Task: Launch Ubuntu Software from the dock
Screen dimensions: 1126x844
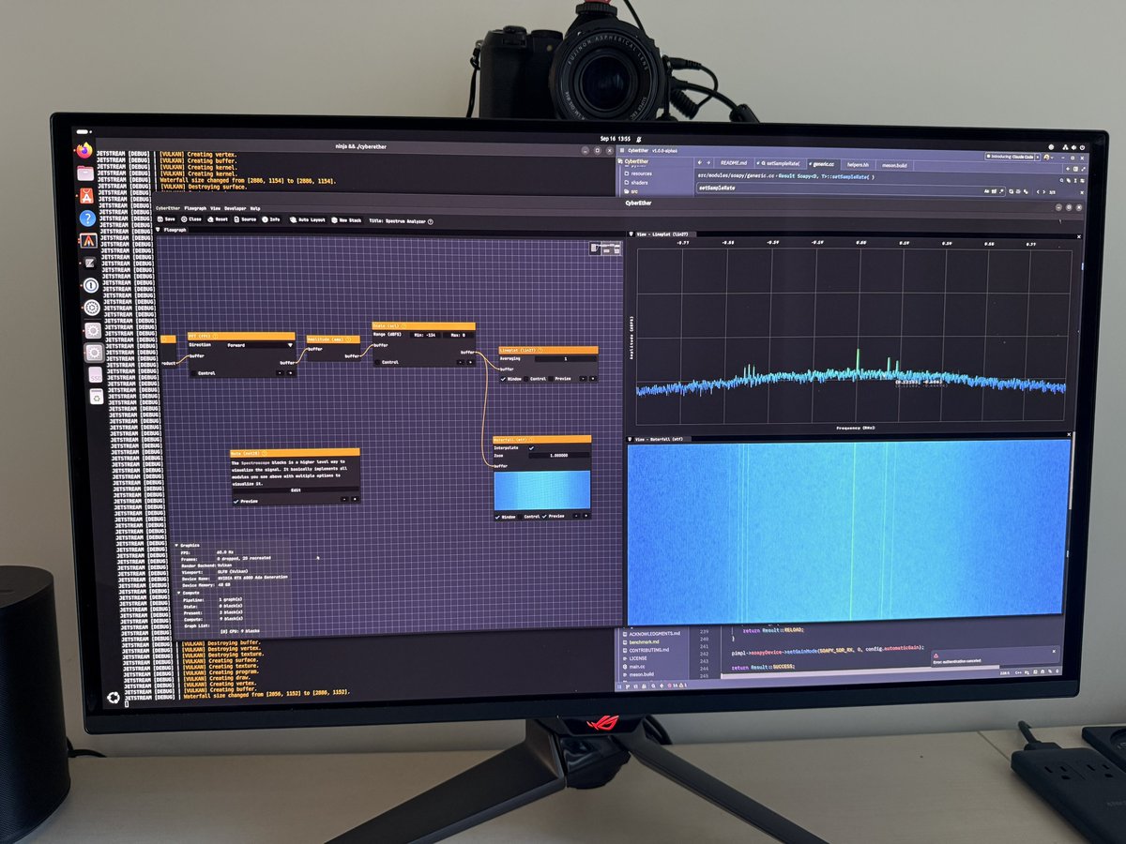Action: 85,196
